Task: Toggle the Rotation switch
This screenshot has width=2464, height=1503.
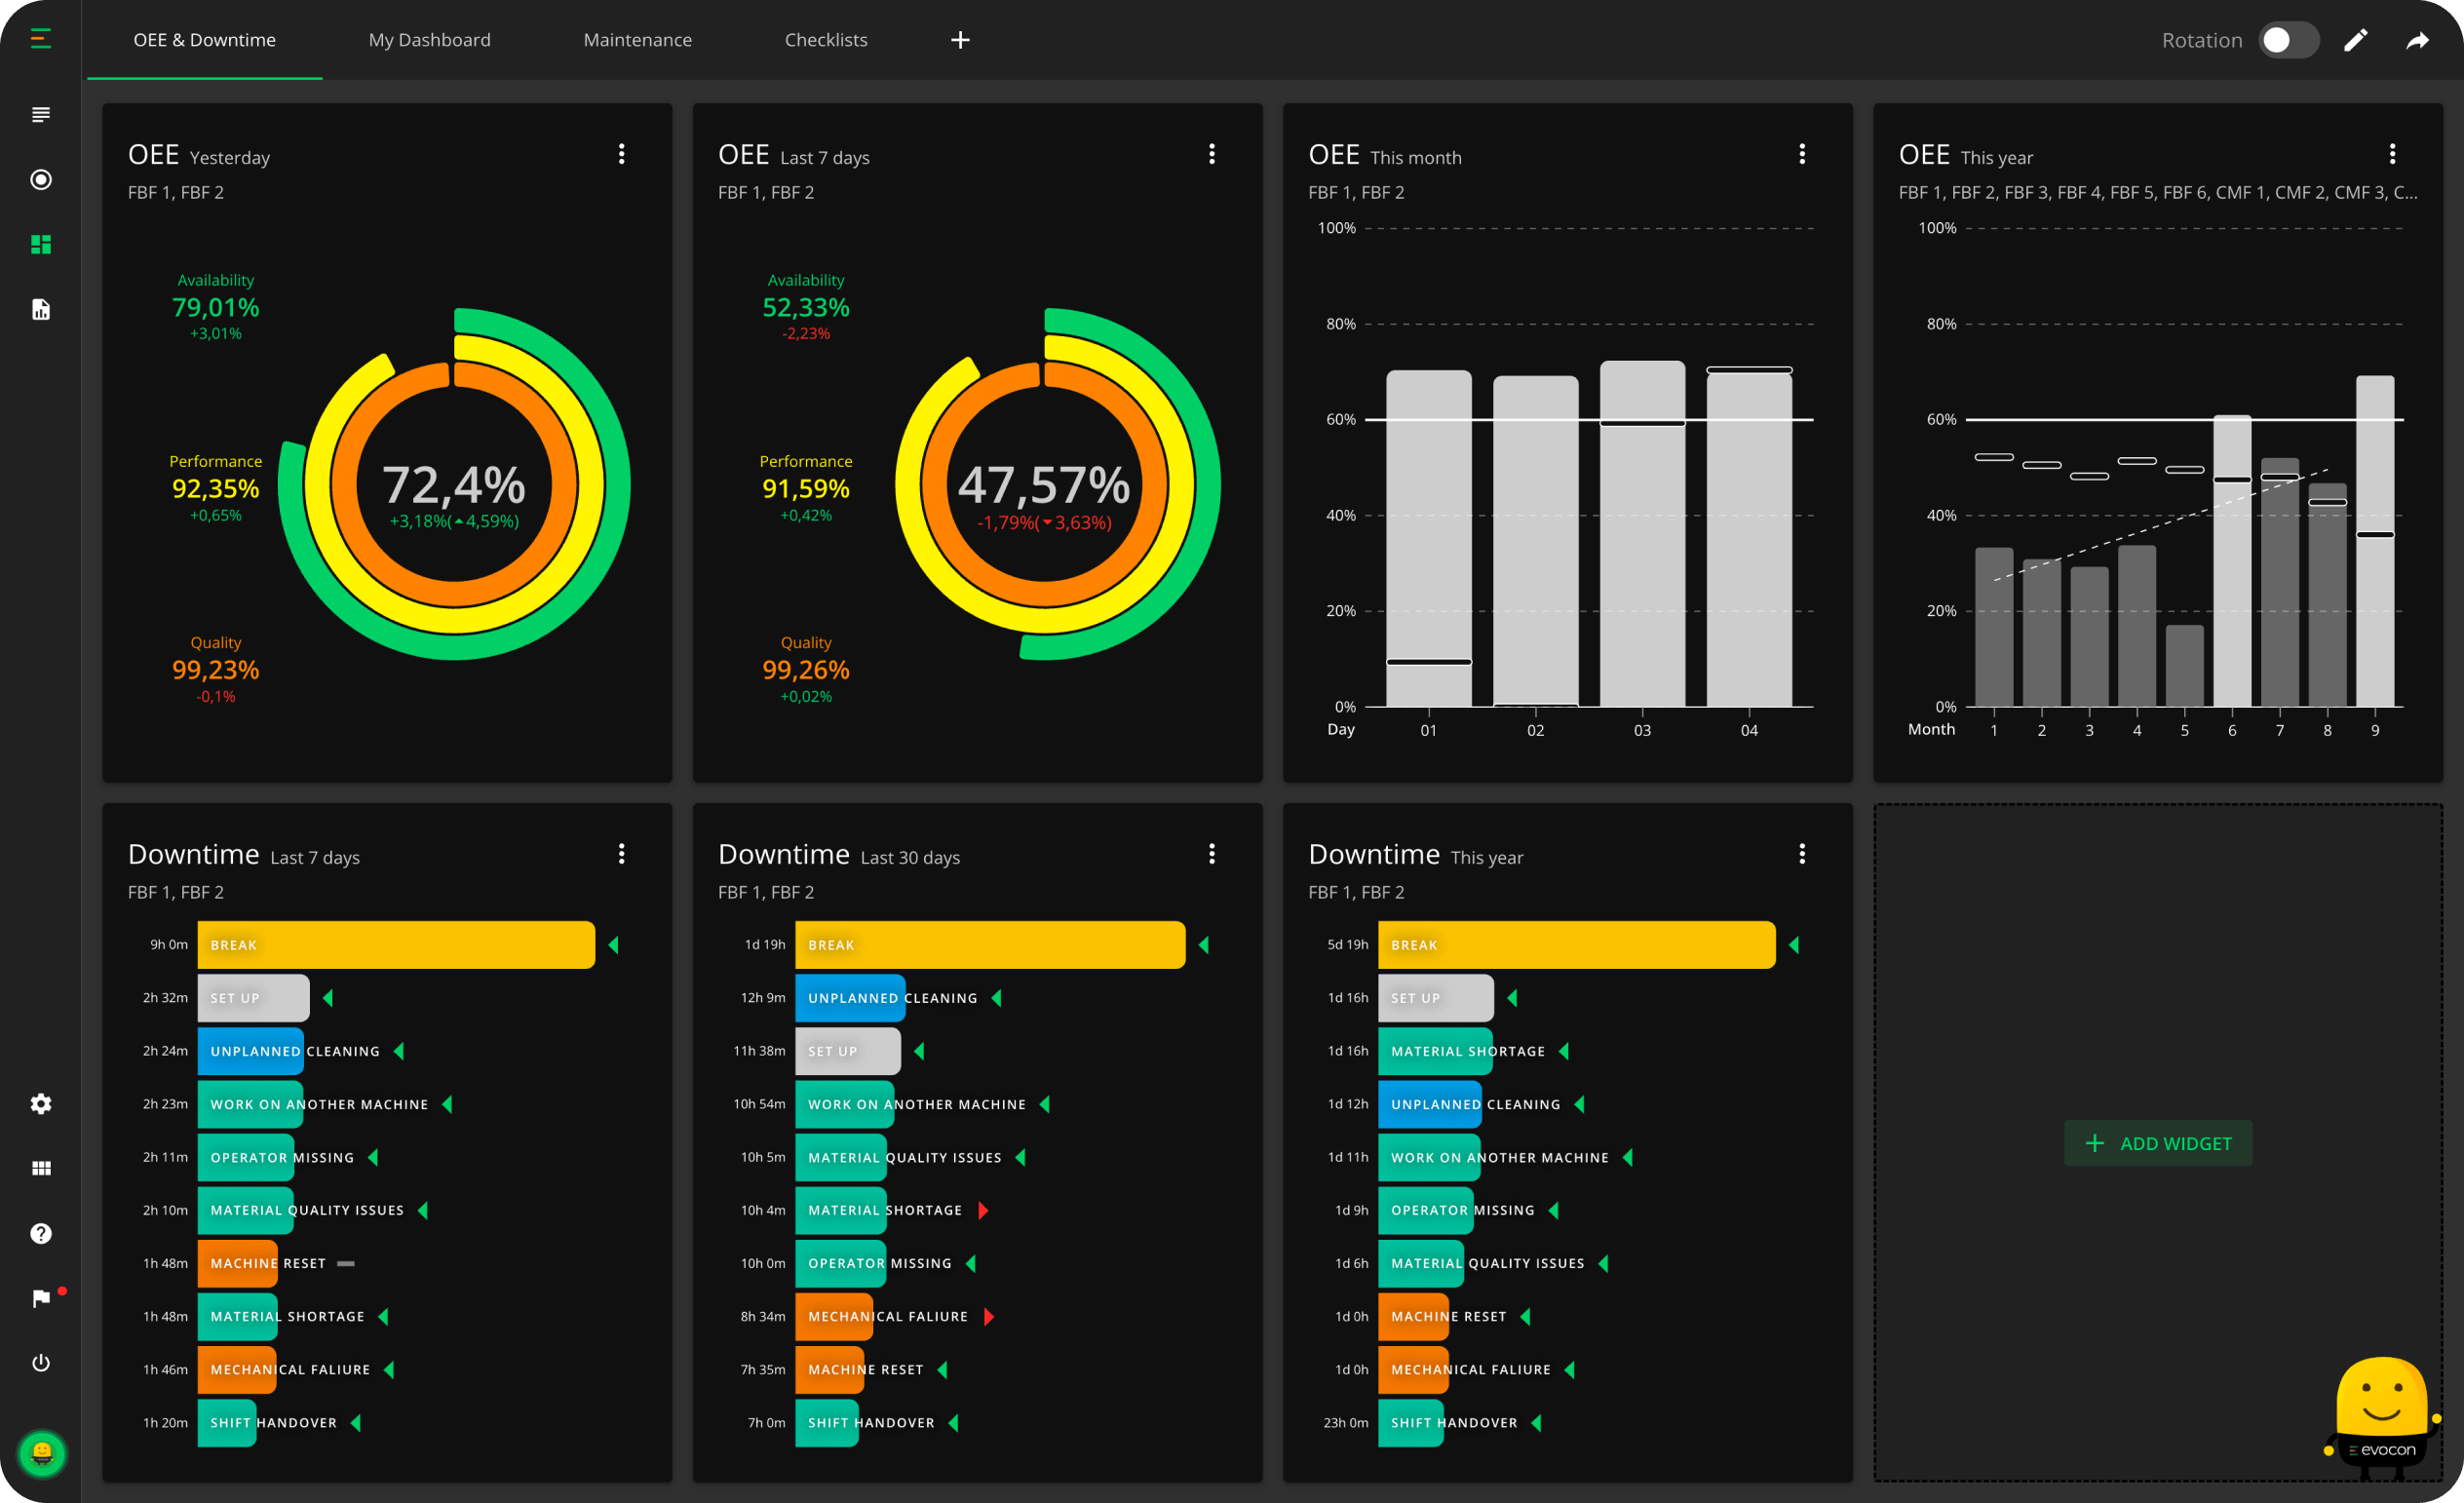Action: pos(2287,40)
